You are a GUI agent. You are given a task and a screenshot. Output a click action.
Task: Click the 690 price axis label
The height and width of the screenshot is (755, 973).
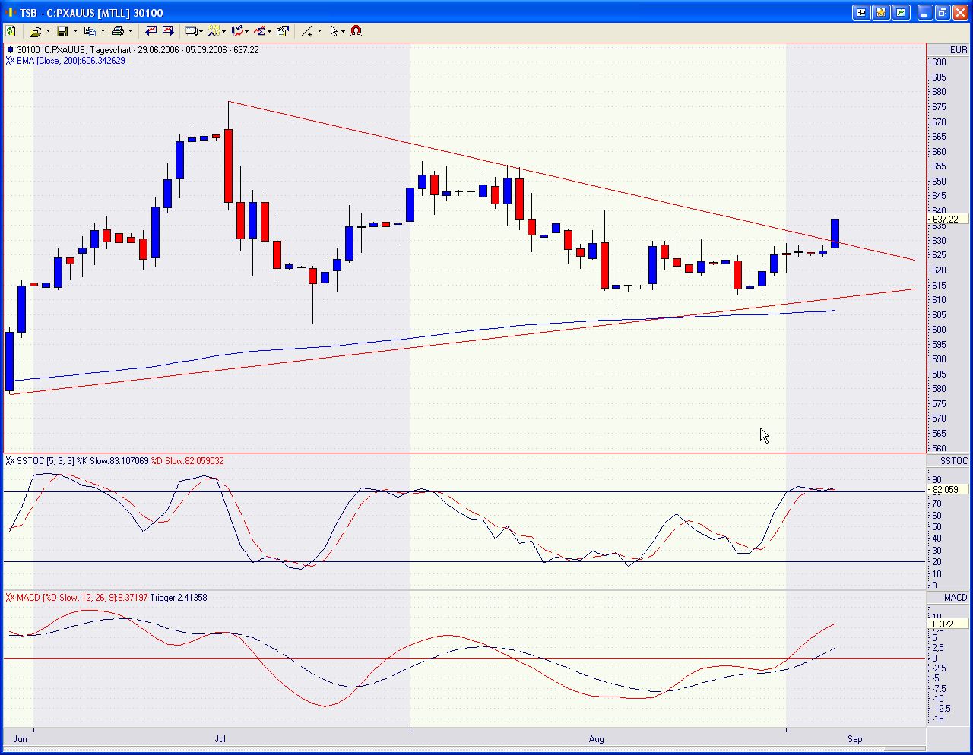click(939, 62)
